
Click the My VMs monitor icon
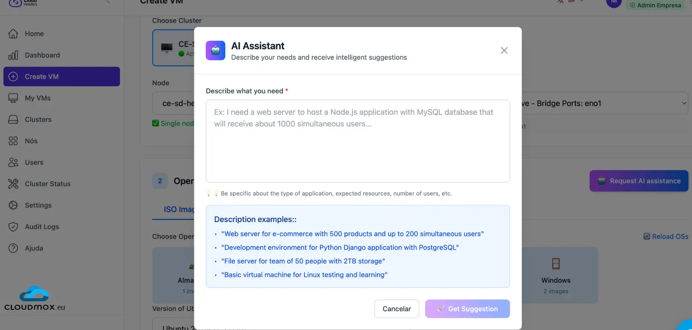(13, 98)
